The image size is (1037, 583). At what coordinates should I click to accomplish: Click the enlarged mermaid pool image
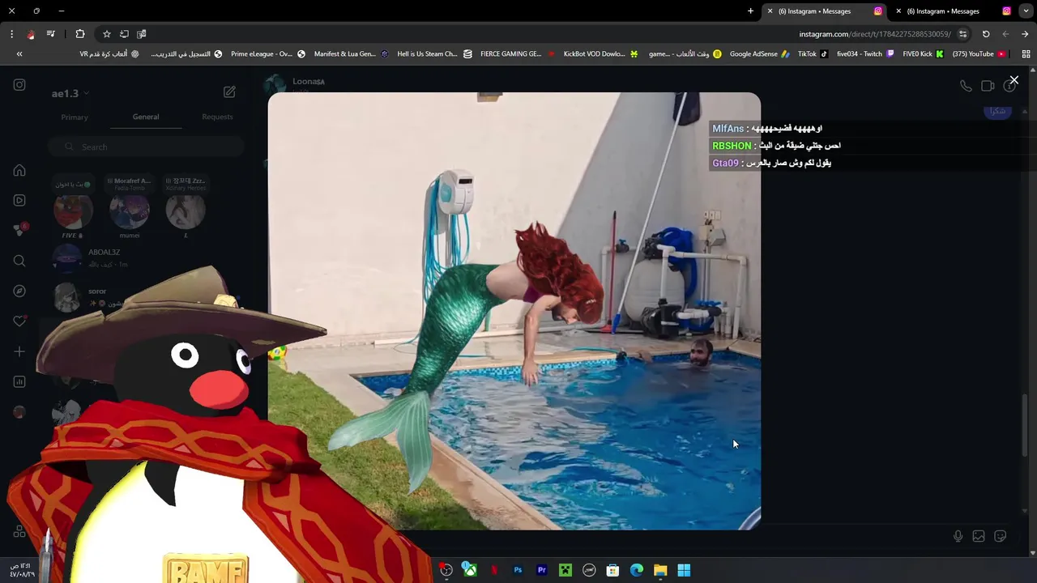click(x=514, y=311)
